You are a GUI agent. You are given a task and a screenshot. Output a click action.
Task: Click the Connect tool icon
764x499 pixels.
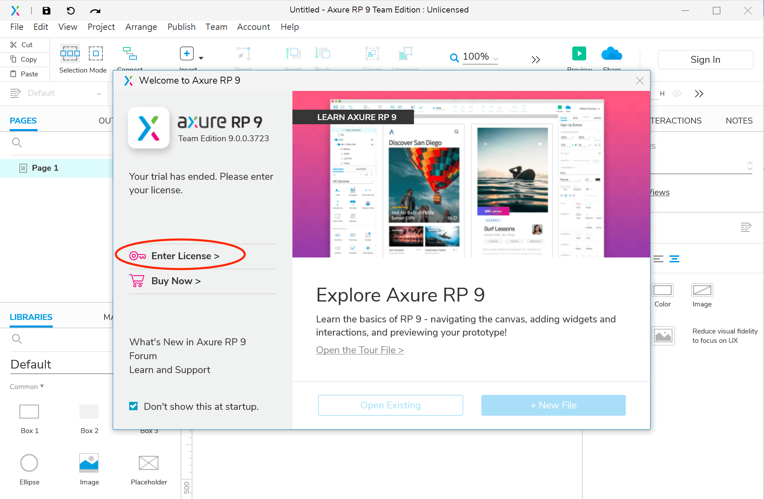click(130, 54)
